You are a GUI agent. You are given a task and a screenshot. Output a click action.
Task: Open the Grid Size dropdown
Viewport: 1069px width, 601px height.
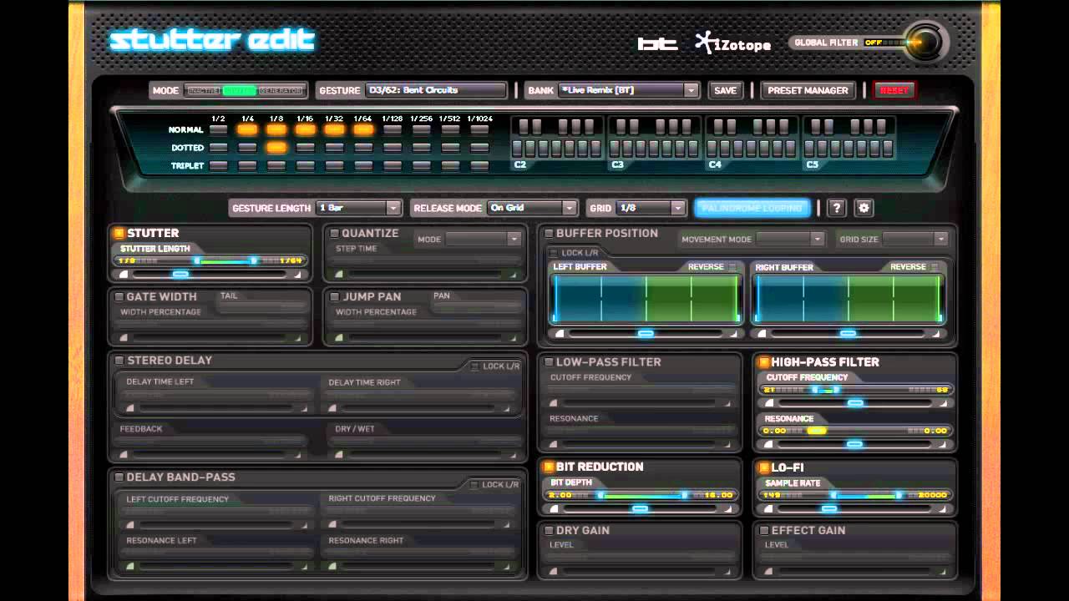tap(915, 240)
